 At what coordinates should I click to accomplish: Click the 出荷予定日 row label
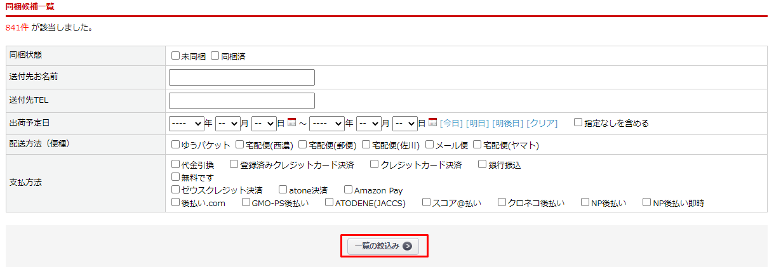(29, 122)
